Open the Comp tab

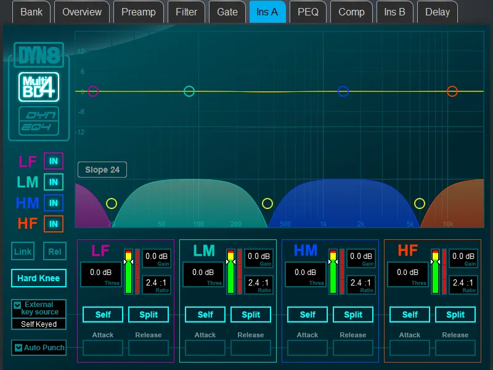coord(351,12)
